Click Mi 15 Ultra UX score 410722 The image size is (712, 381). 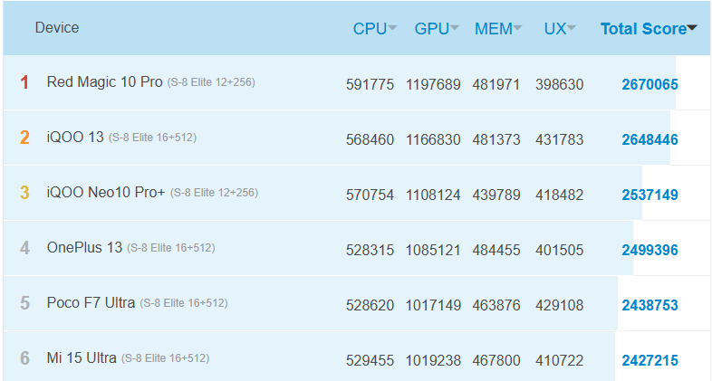click(560, 360)
